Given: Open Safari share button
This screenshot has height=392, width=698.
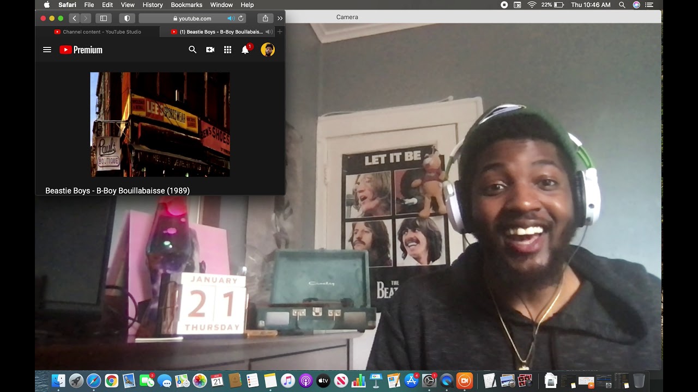Looking at the screenshot, I should click(265, 18).
